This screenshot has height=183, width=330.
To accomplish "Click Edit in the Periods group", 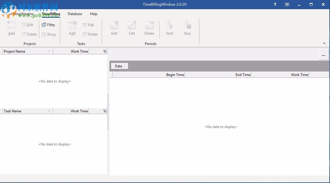I will pyautogui.click(x=132, y=28).
